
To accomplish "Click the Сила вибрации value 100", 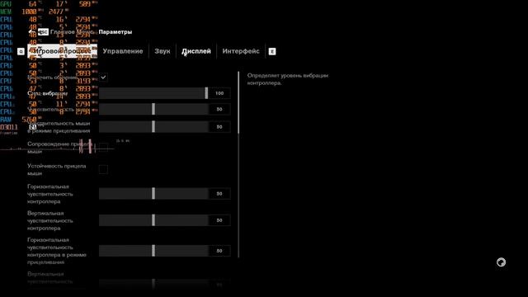I will coord(219,93).
